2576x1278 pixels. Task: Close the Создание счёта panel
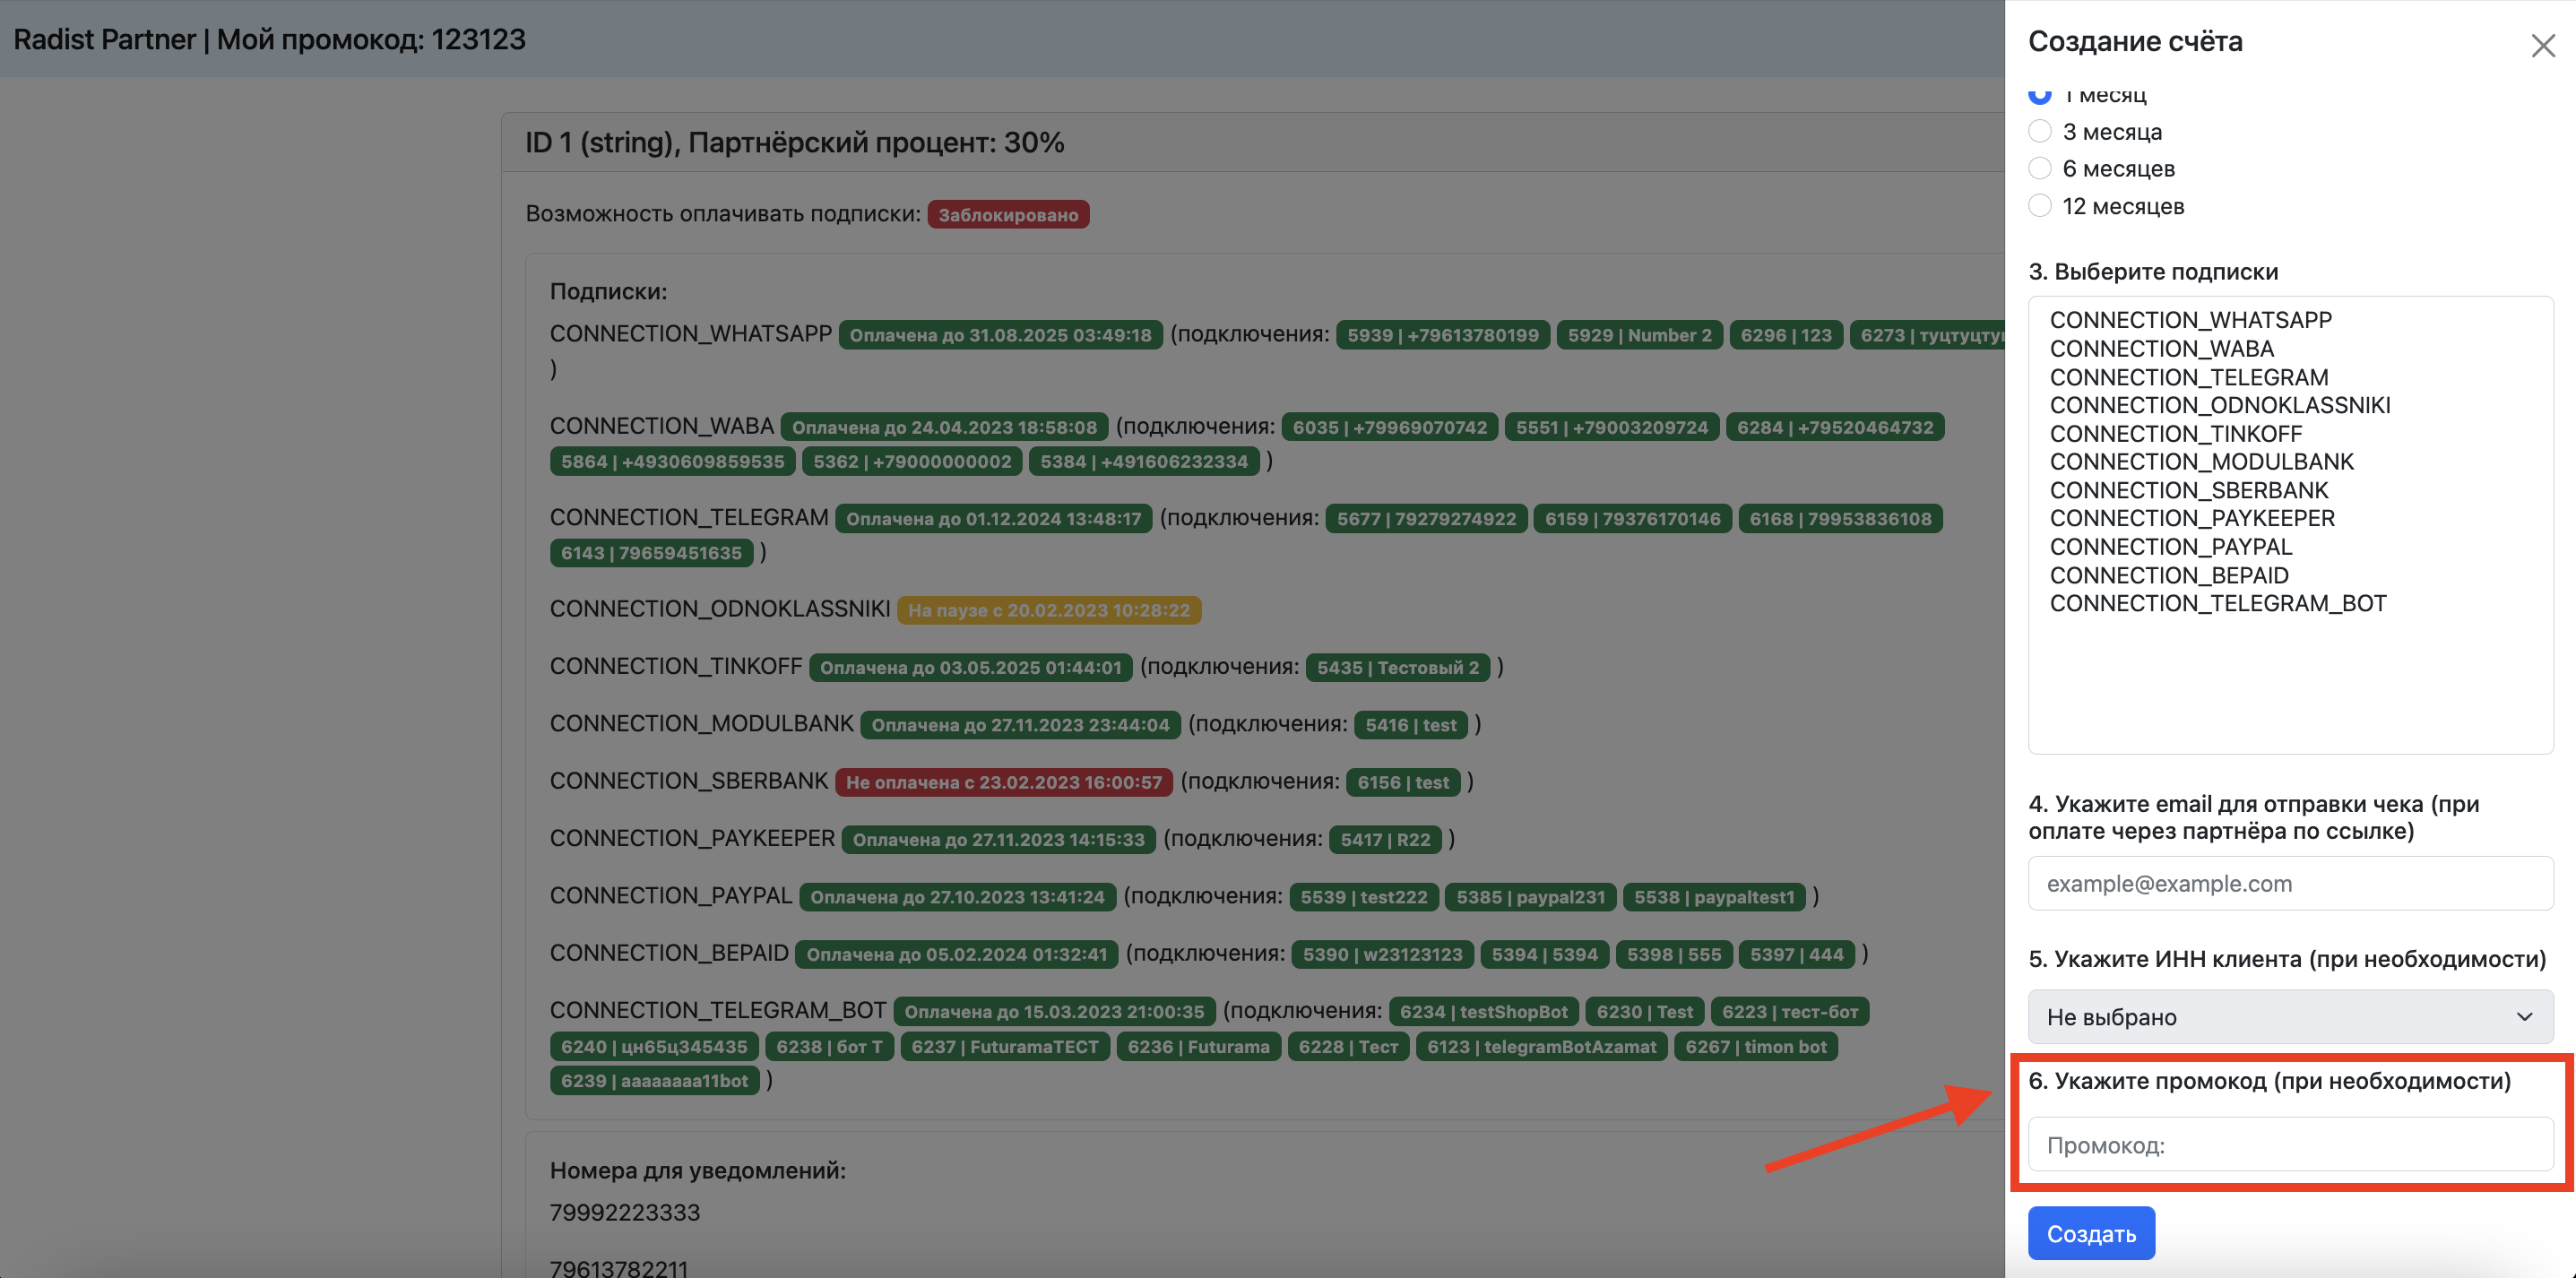2542,46
